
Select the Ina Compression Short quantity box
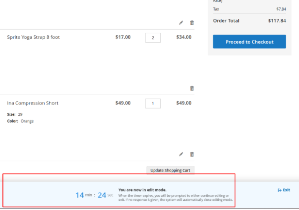[153, 103]
